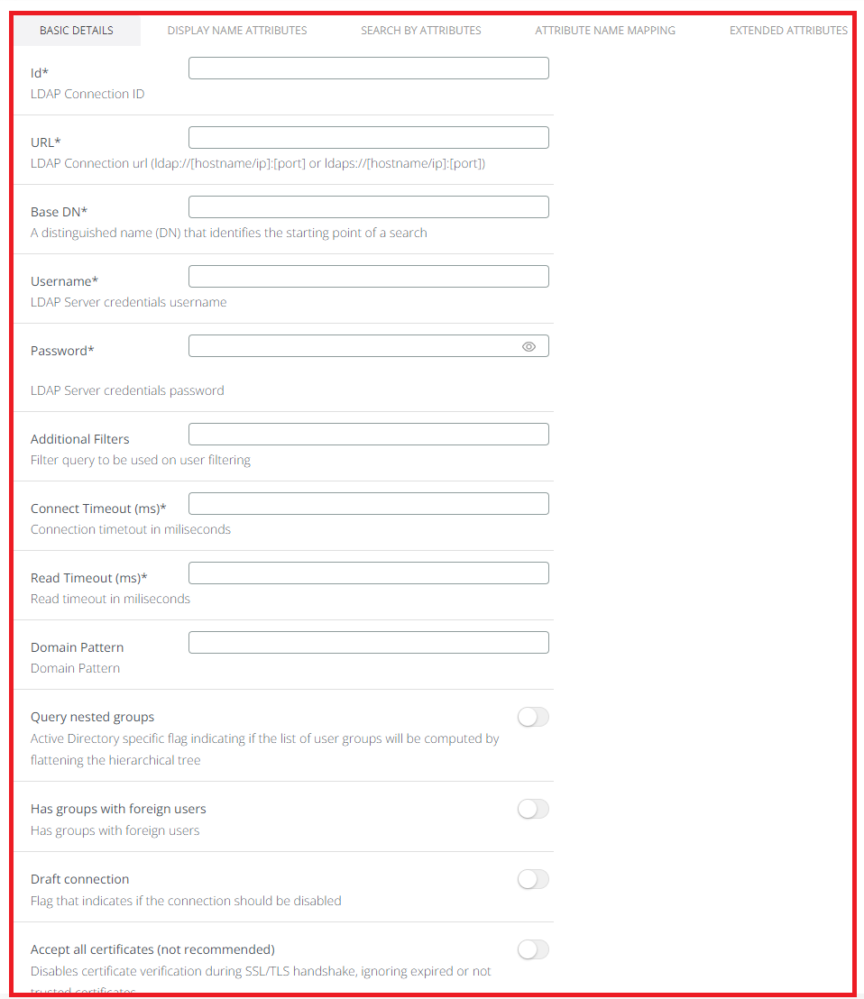Image resolution: width=864 pixels, height=999 pixels.
Task: Click the Connect Timeout (ms) field
Action: point(368,504)
